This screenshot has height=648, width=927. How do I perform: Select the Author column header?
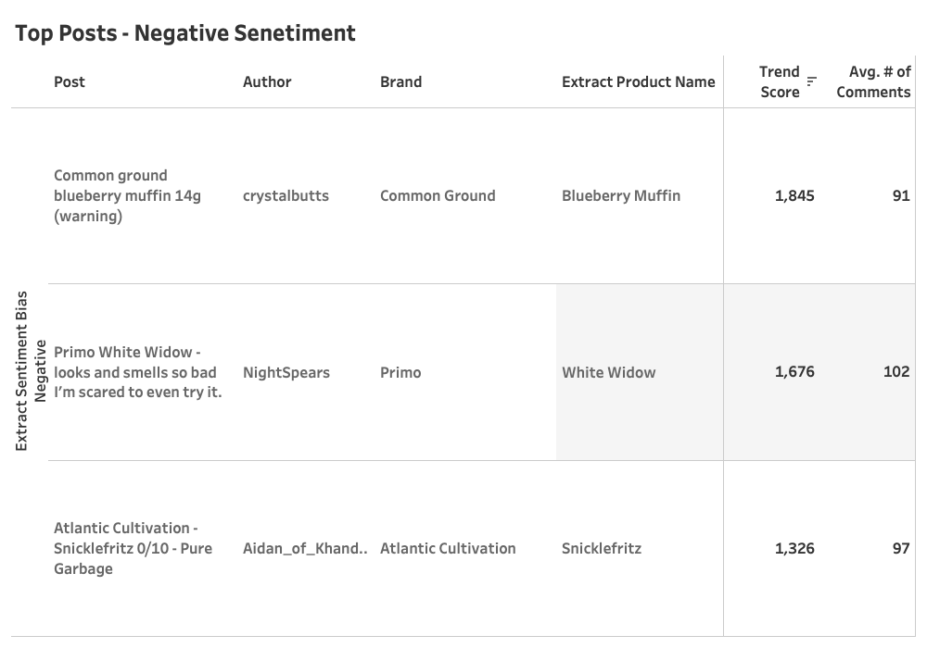point(267,82)
